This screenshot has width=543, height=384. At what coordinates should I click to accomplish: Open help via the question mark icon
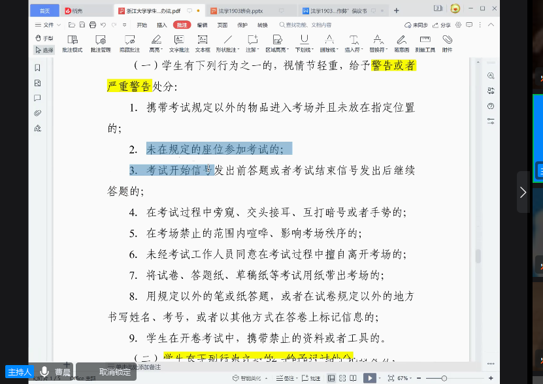[491, 106]
